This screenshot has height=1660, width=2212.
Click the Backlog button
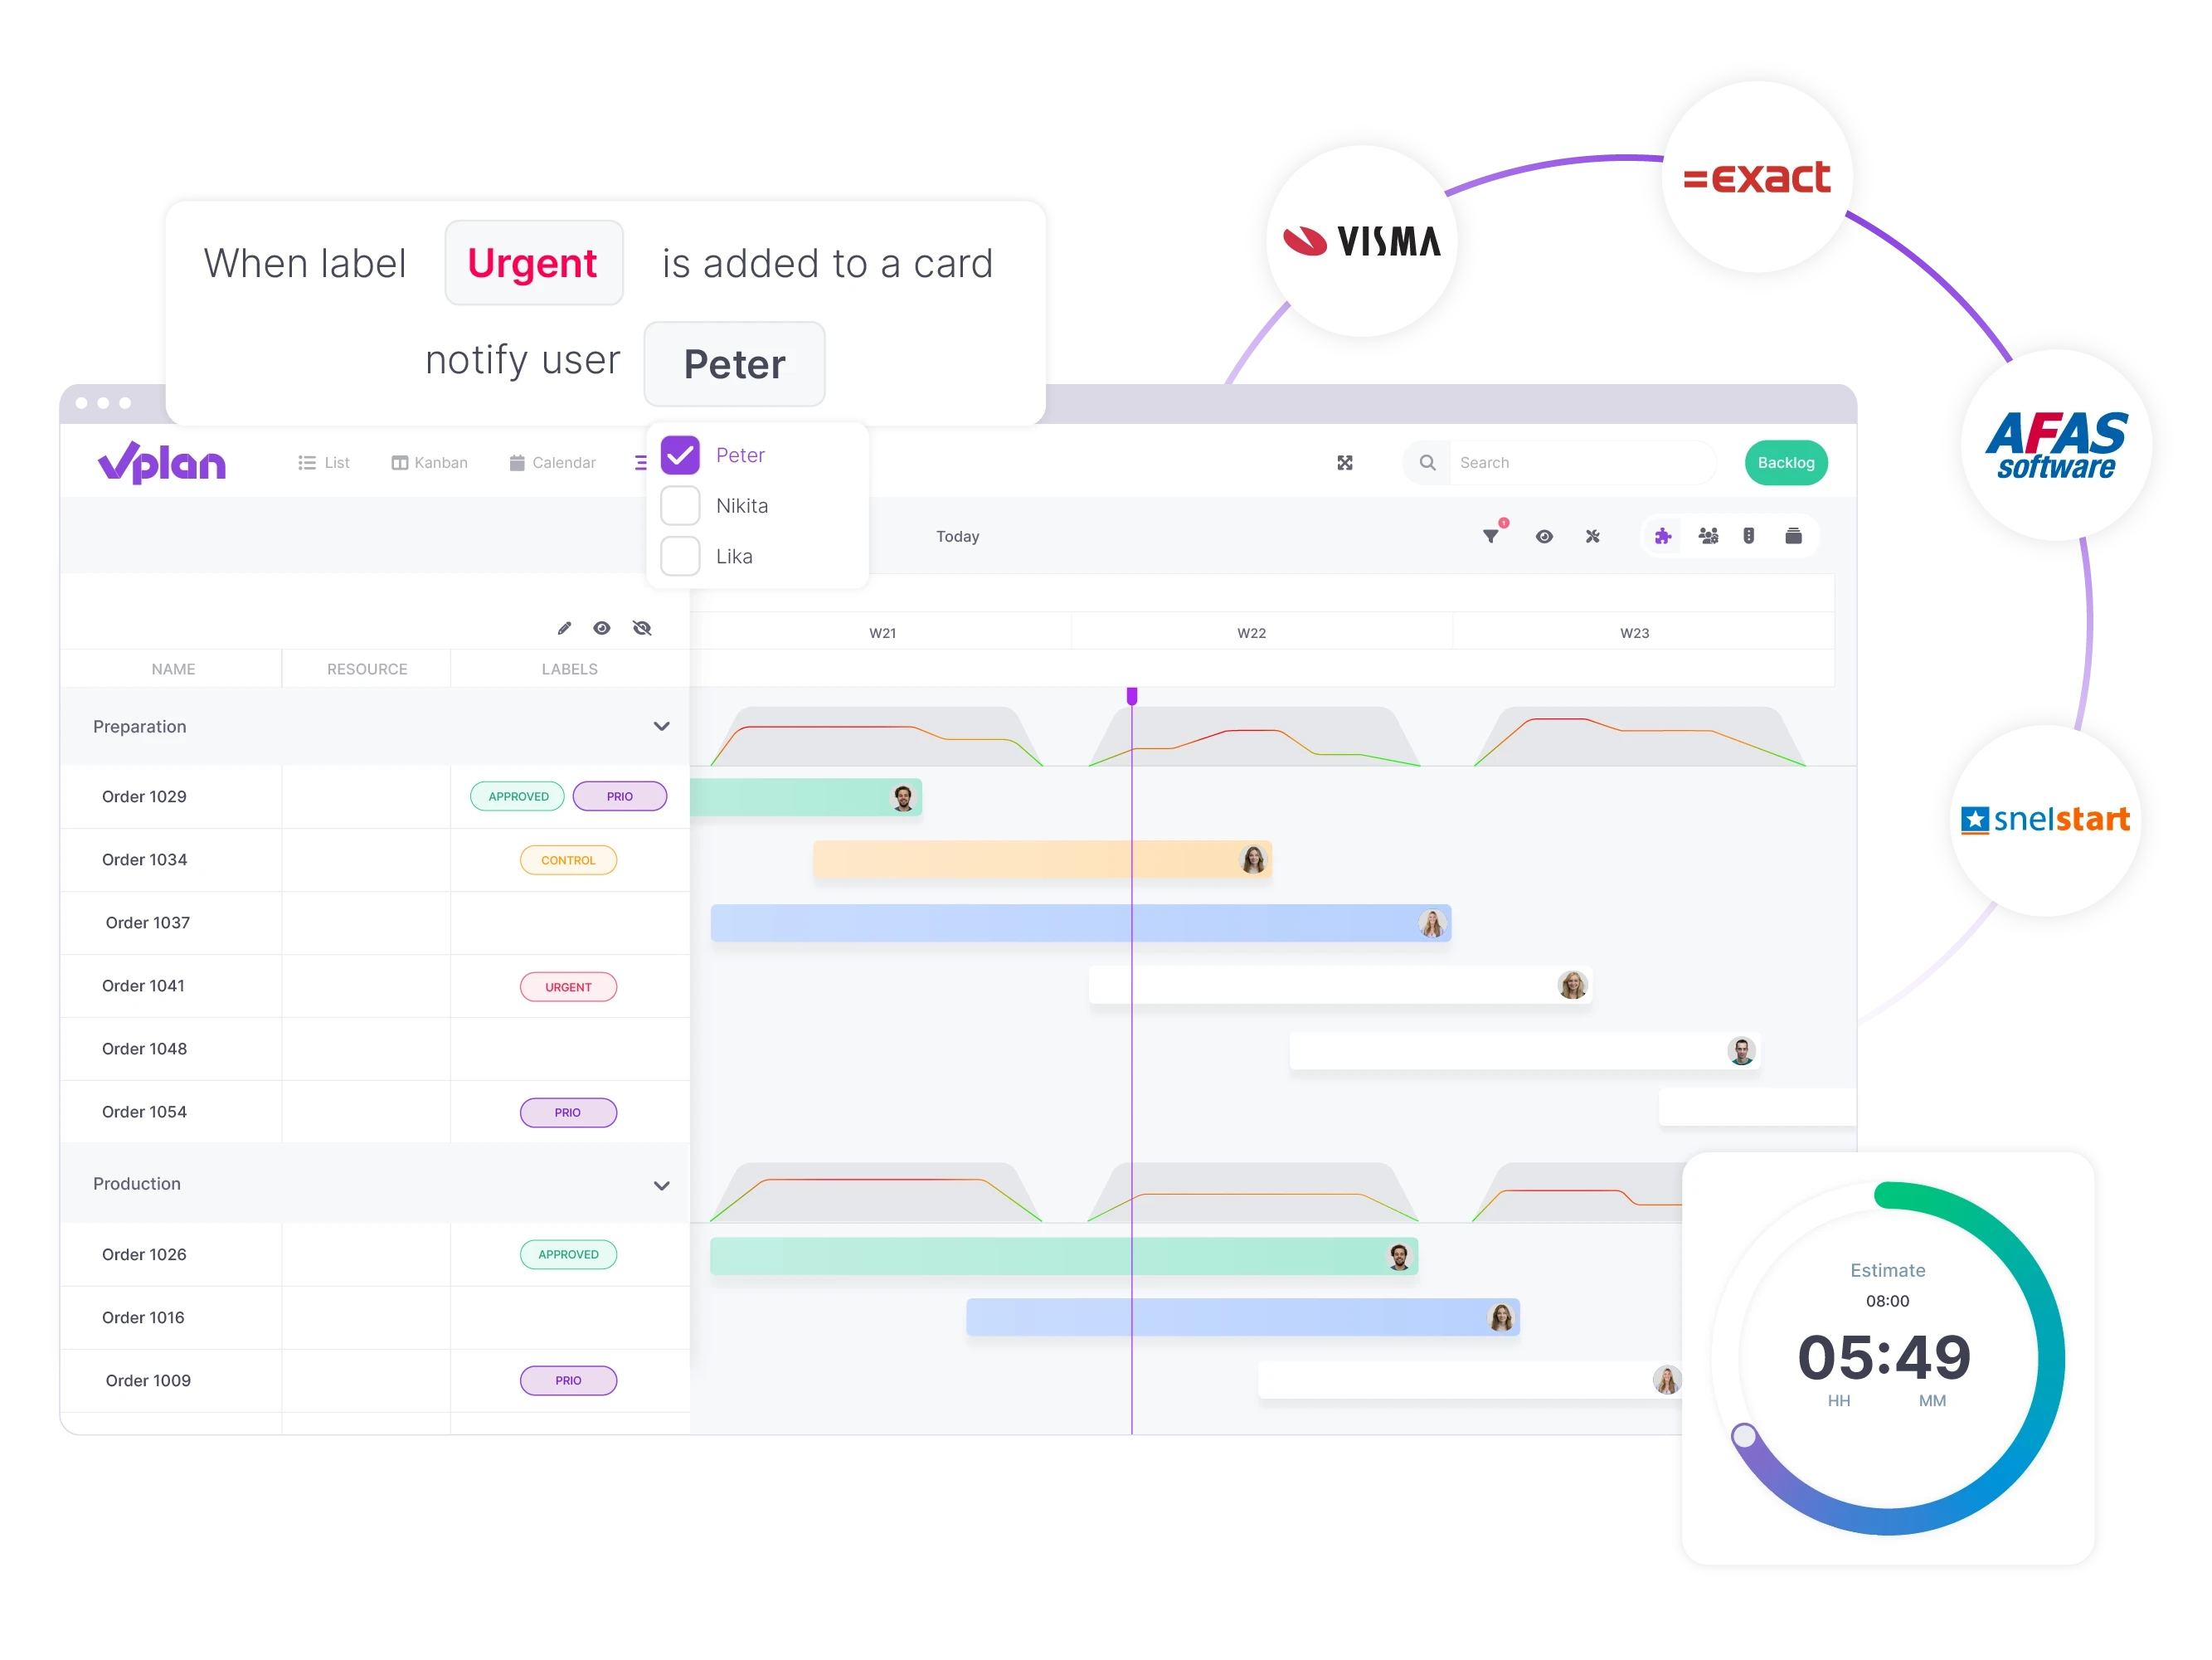[1787, 462]
